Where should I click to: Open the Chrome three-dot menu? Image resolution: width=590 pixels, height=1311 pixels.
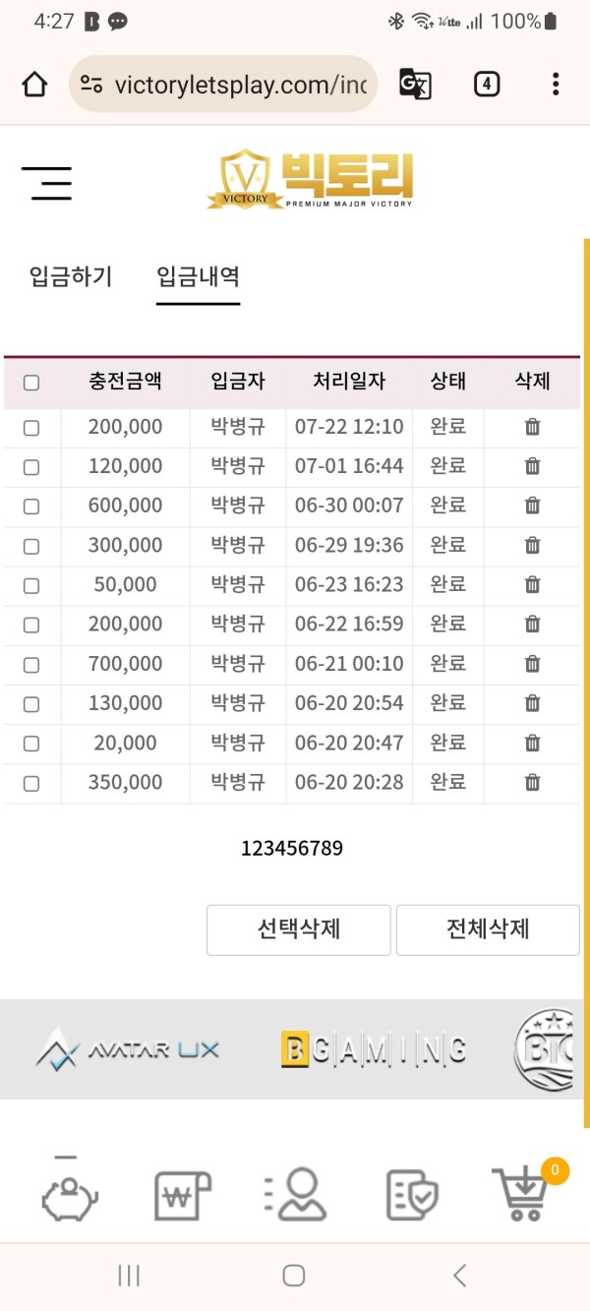pos(556,85)
